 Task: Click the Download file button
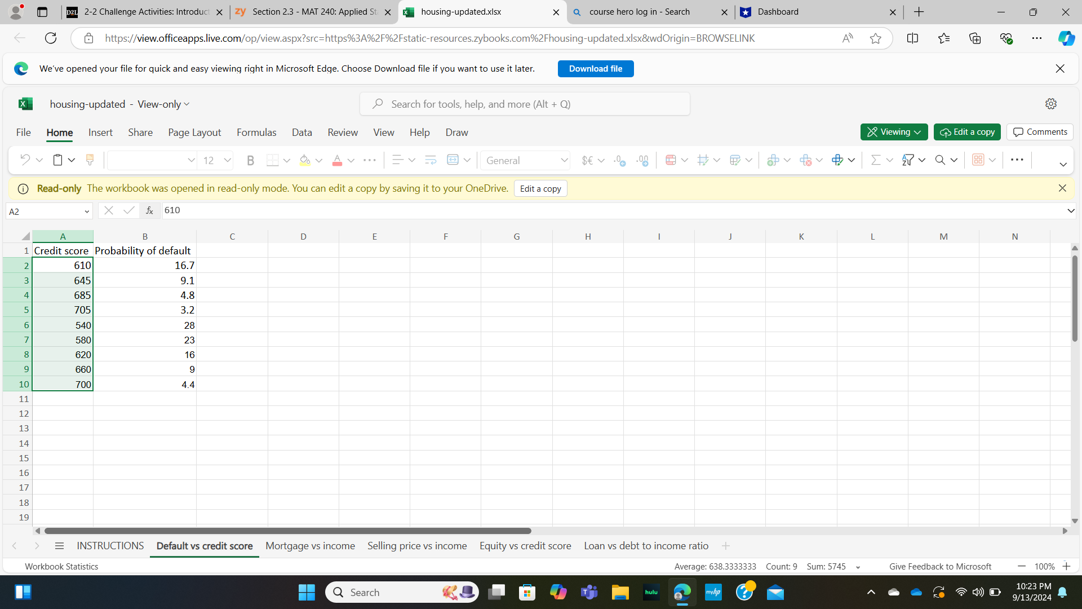tap(595, 69)
